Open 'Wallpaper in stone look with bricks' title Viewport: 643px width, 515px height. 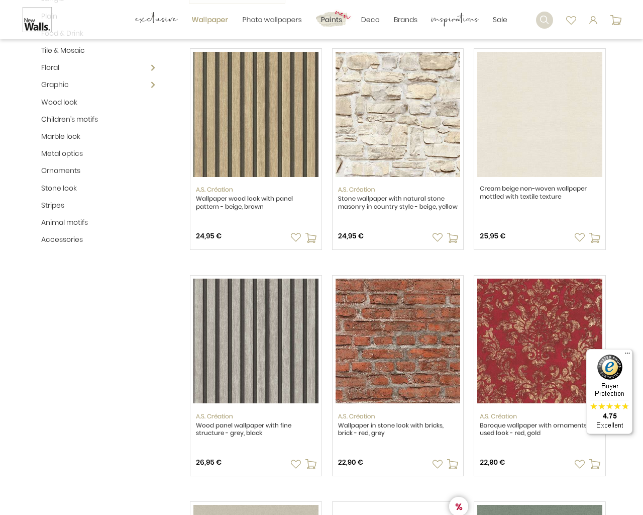(x=391, y=429)
